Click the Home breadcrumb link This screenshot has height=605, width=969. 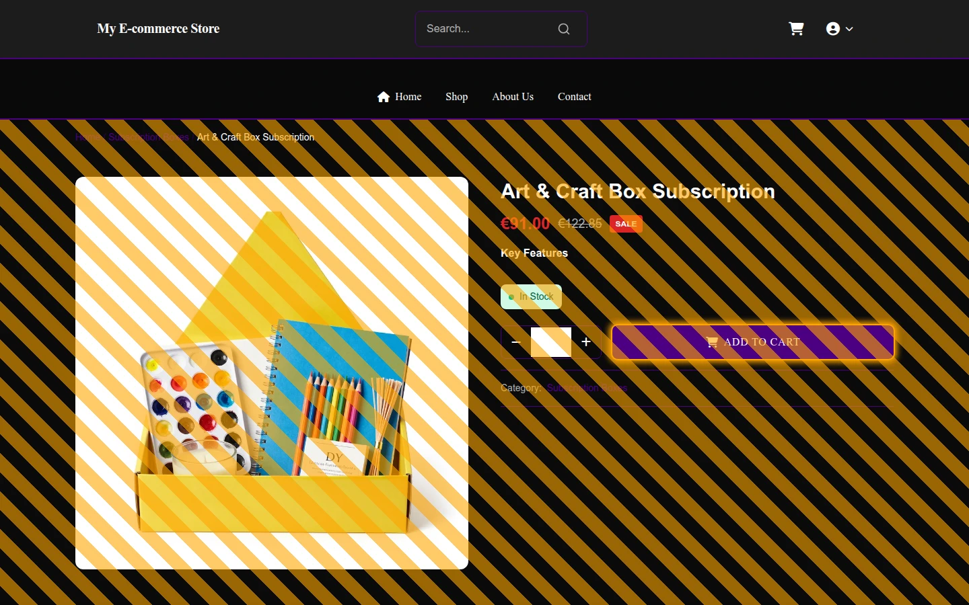(87, 137)
